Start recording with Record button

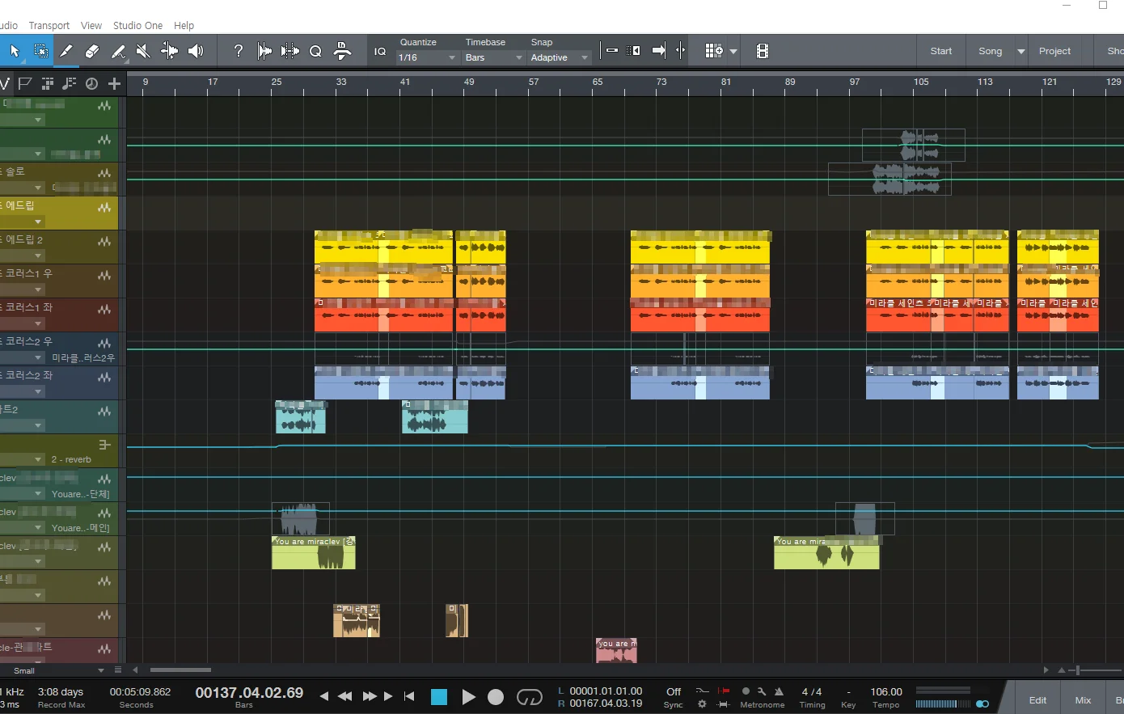click(x=496, y=697)
